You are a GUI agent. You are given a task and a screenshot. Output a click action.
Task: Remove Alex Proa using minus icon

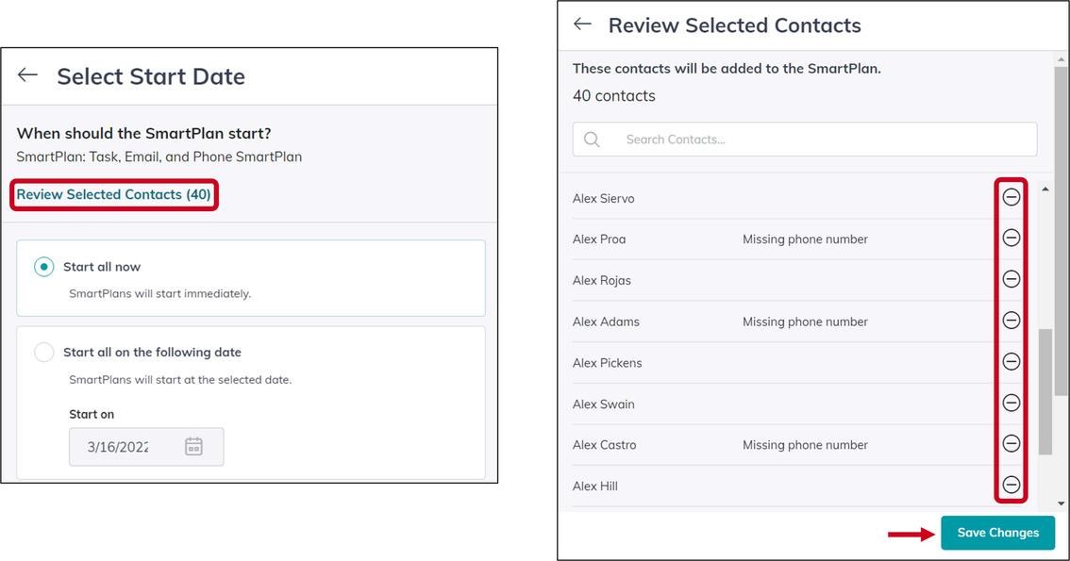tap(1011, 238)
